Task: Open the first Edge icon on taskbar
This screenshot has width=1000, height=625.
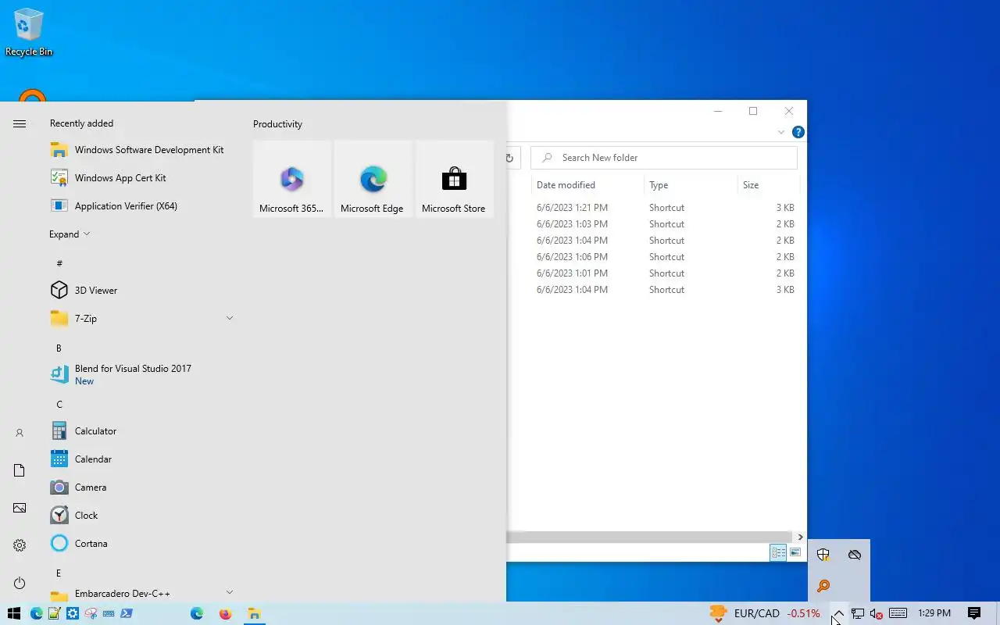Action: (36, 613)
